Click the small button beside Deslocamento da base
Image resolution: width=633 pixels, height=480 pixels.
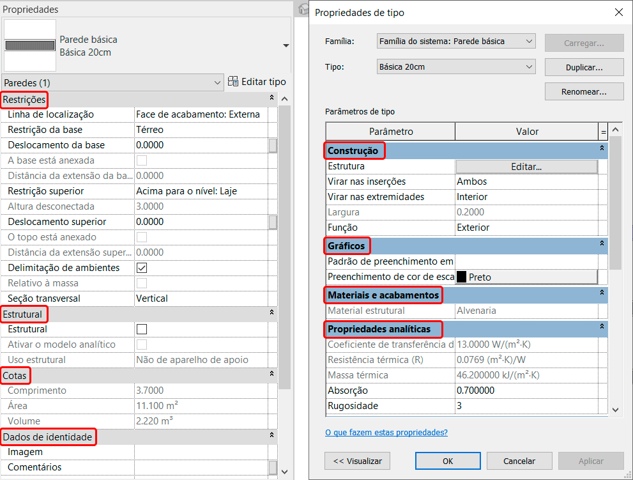pos(273,145)
